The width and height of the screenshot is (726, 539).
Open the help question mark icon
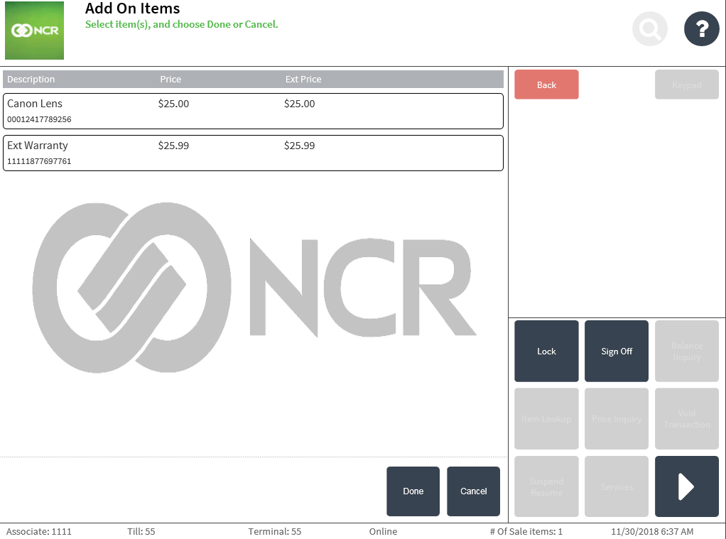point(701,28)
